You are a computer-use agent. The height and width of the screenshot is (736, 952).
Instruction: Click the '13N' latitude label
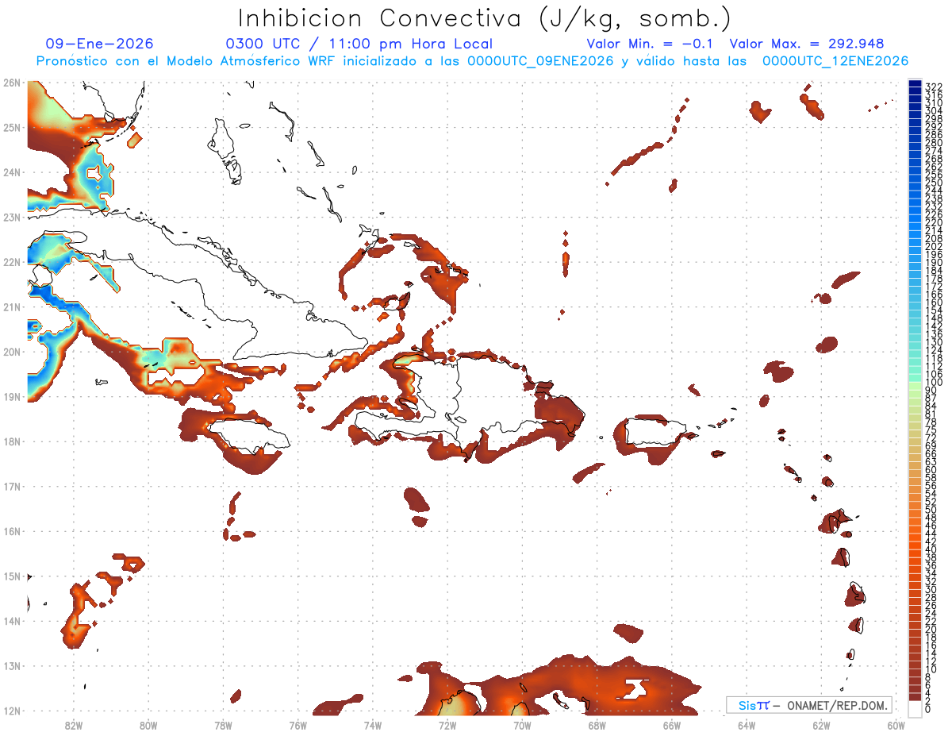point(11,666)
